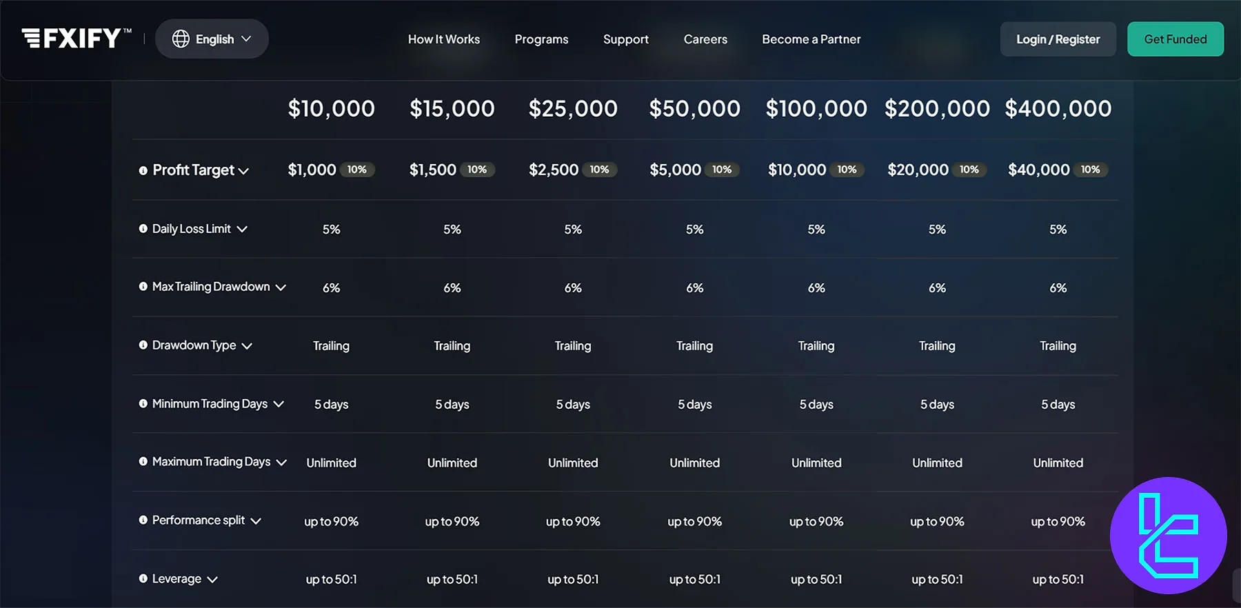
Task: Click the info icon beside Profit Target
Action: (143, 170)
